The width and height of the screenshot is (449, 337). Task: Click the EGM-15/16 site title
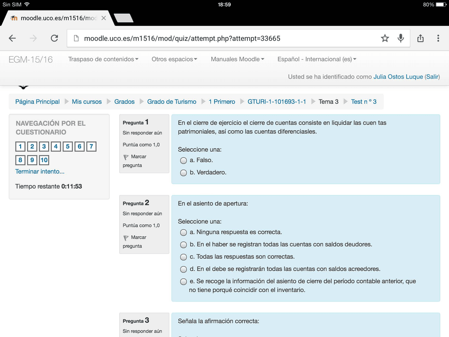pyautogui.click(x=31, y=59)
